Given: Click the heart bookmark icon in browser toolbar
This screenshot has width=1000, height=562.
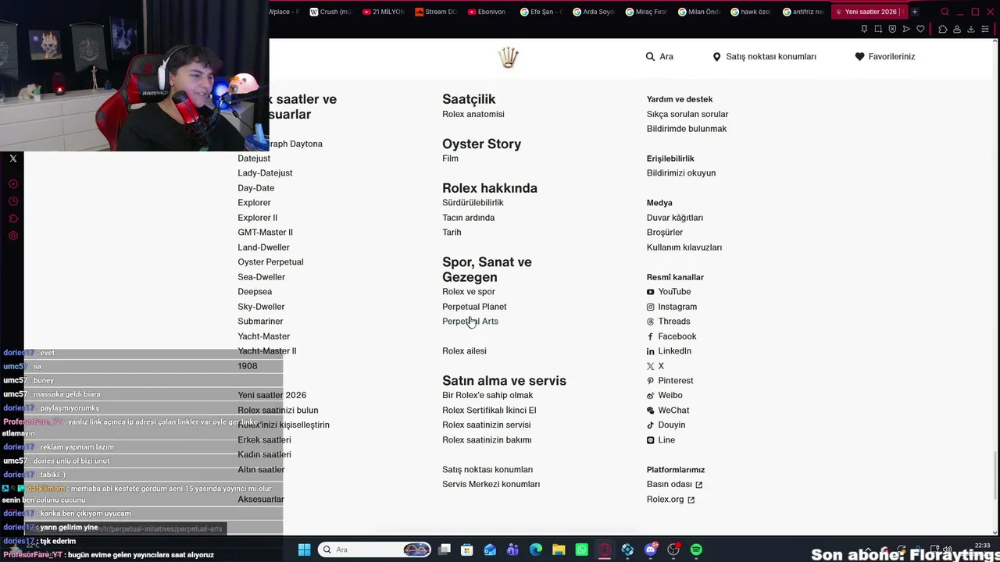Looking at the screenshot, I should tap(920, 29).
